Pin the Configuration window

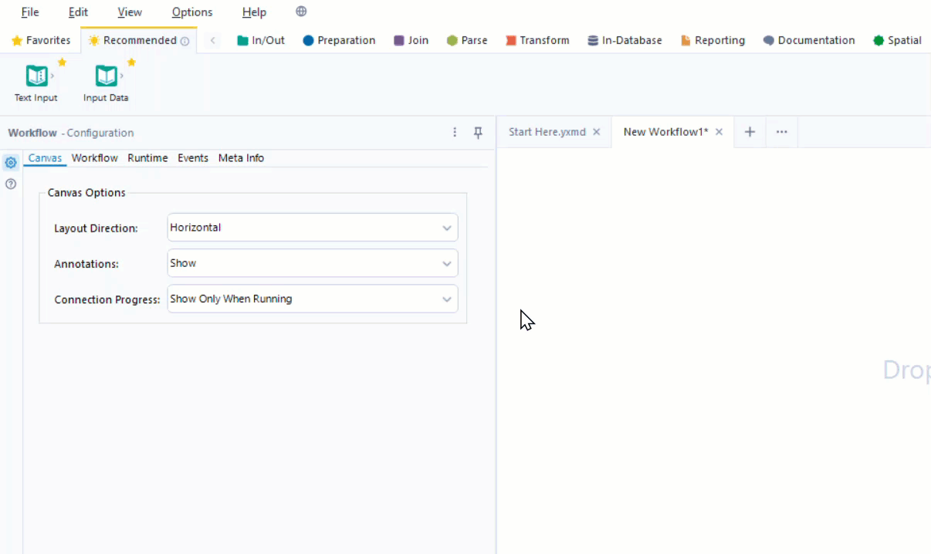click(x=478, y=133)
